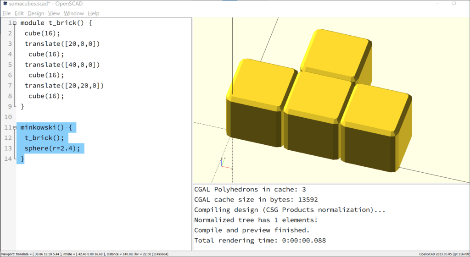The image size is (470, 257).
Task: Open the Edit menu
Action: coord(19,13)
